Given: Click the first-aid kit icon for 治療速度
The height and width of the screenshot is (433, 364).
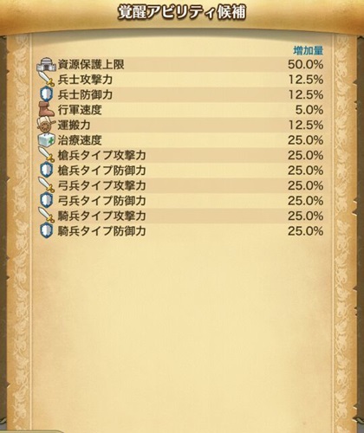Looking at the screenshot, I should (x=47, y=140).
